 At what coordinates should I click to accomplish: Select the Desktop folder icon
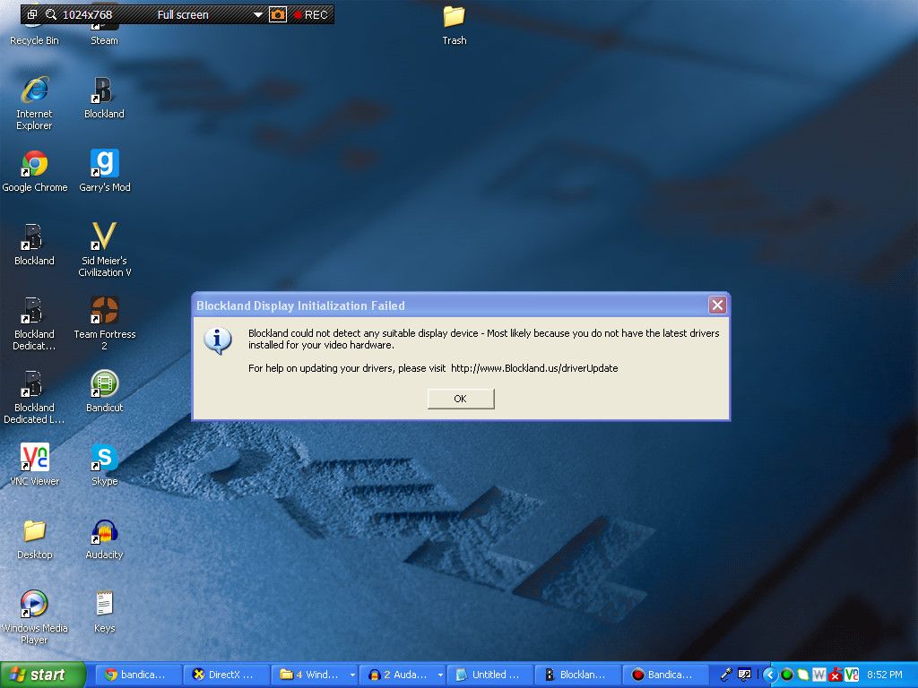click(35, 538)
